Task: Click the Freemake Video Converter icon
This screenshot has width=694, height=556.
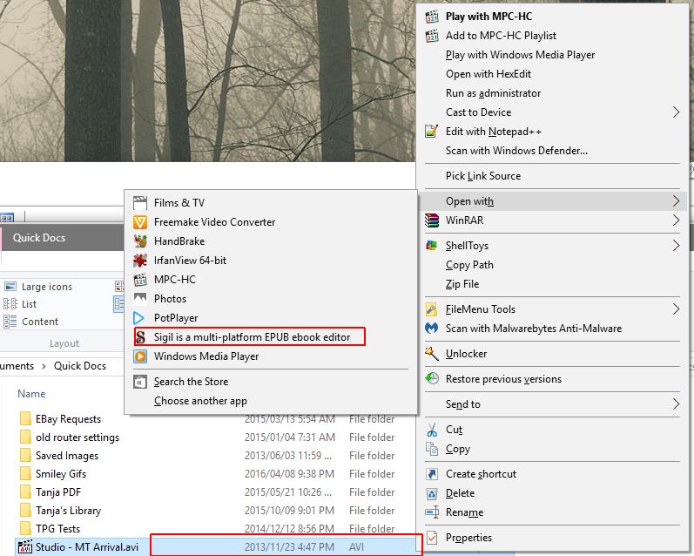Action: click(x=140, y=222)
